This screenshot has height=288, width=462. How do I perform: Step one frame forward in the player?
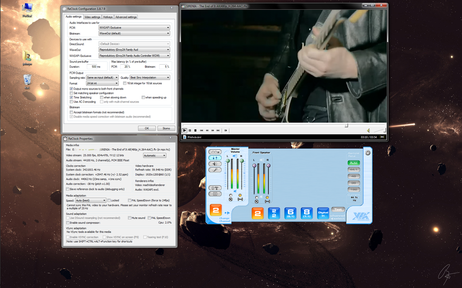pyautogui.click(x=226, y=130)
